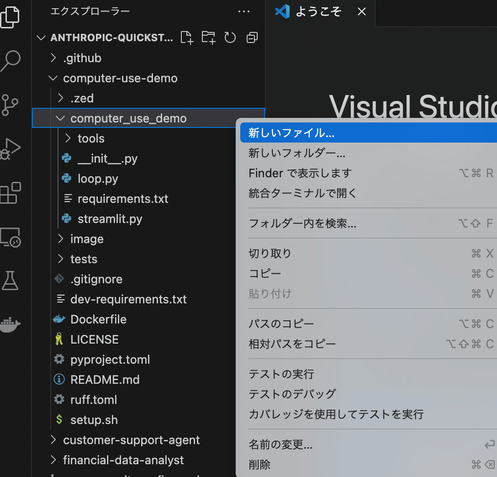The width and height of the screenshot is (497, 477).
Task: Open the loop.py file name
Action: (98, 179)
